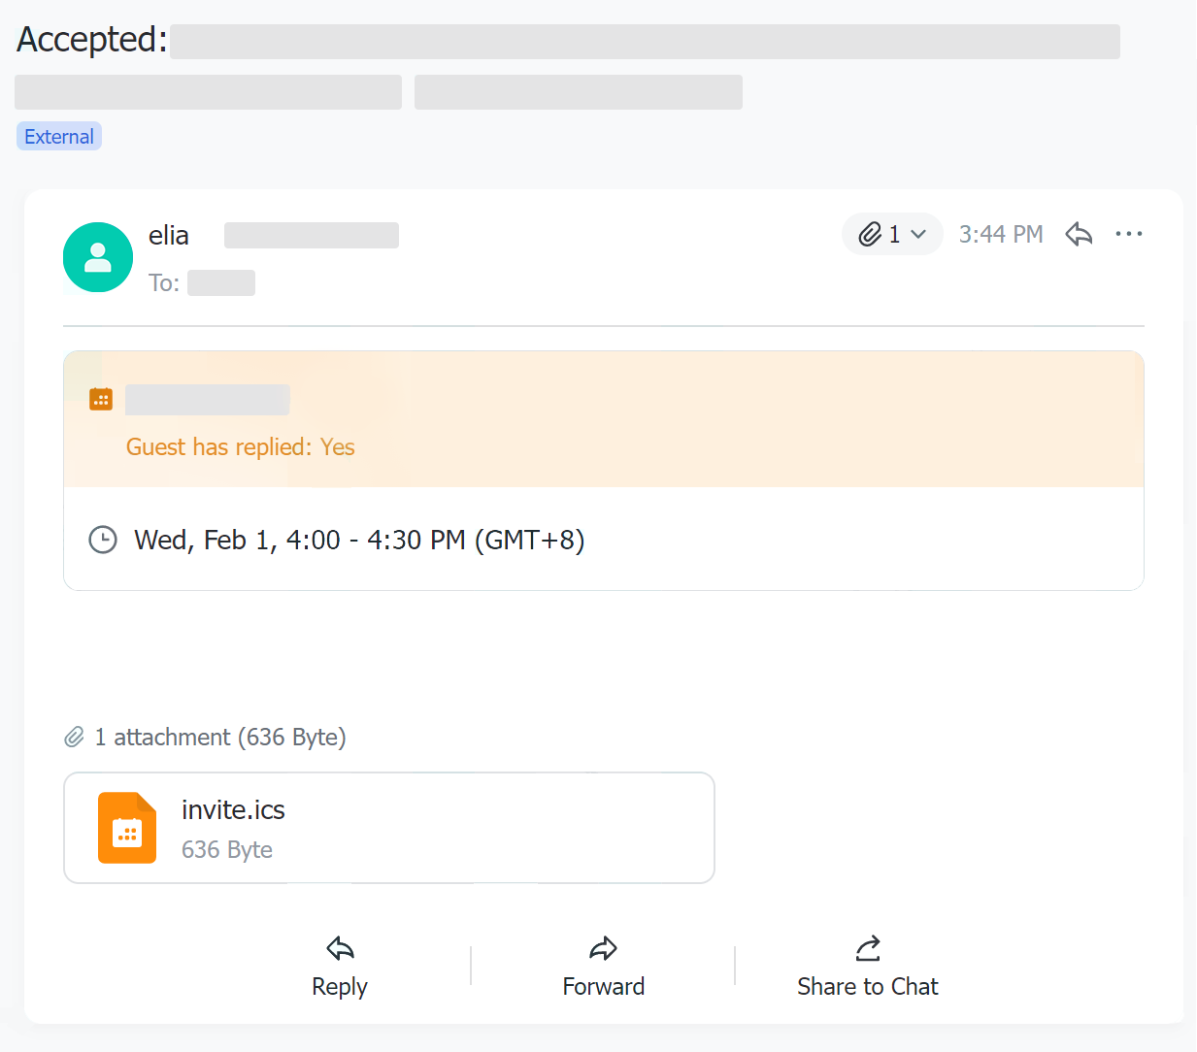Screen dimensions: 1197x1052
Task: Click the Share to Chat arrow icon
Action: [x=867, y=949]
